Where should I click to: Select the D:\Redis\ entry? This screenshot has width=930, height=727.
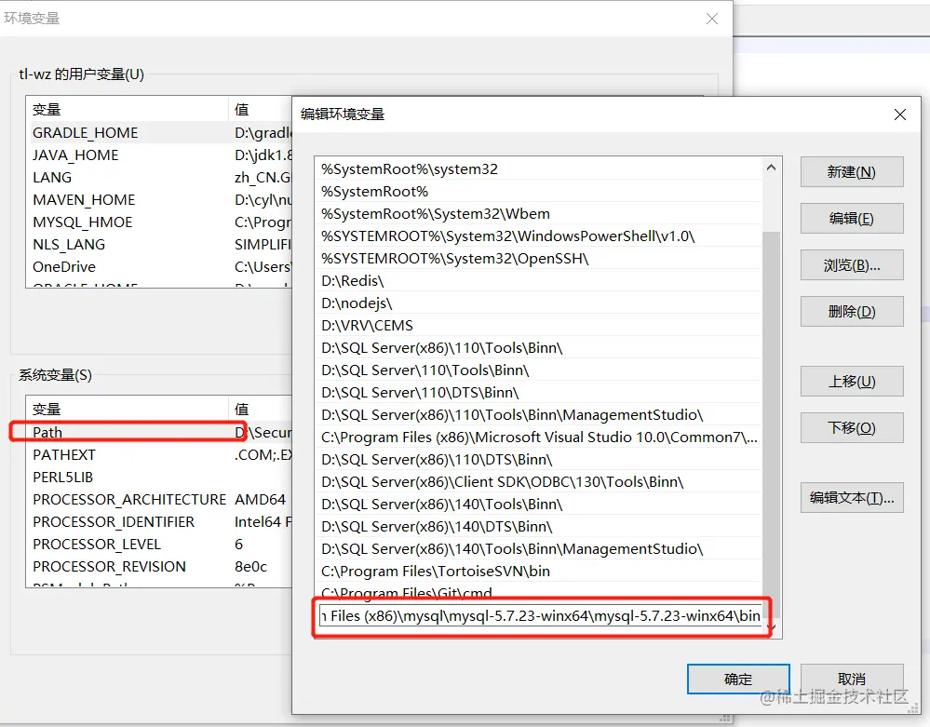point(539,280)
